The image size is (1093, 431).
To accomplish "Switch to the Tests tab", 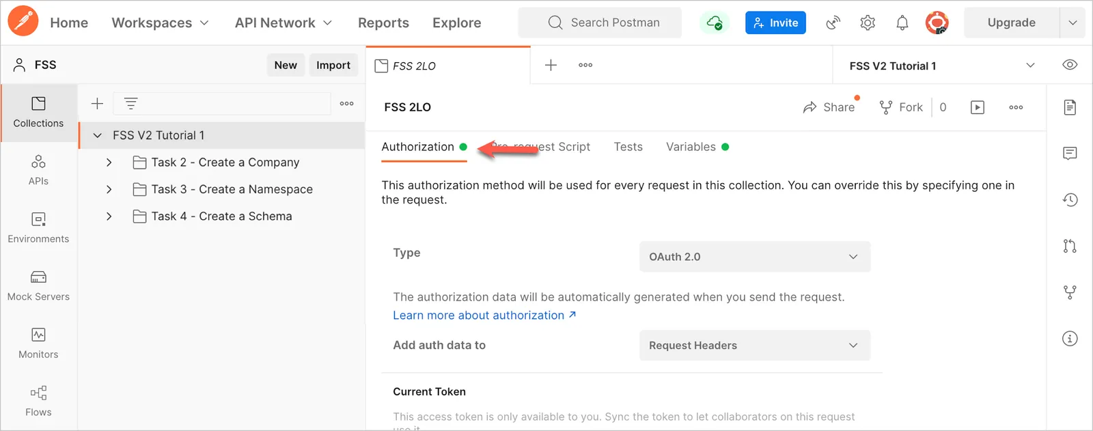I will 628,147.
